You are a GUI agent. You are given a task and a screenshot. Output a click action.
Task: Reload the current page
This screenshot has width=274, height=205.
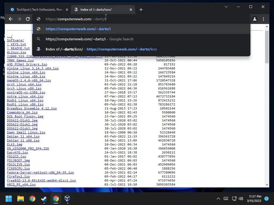coord(28,19)
